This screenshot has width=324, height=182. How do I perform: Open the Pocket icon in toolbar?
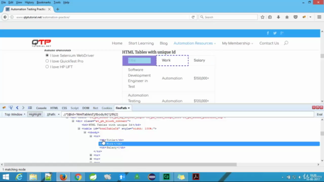point(296,17)
